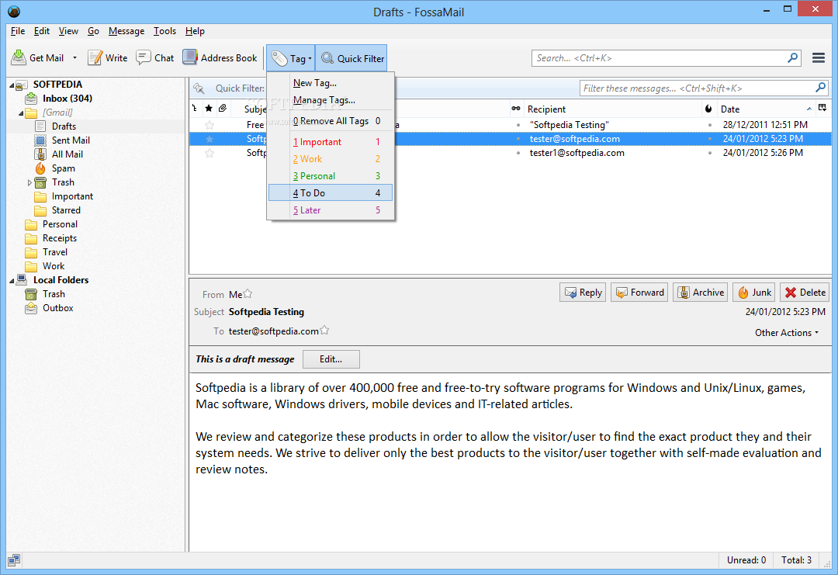838x575 pixels.
Task: Open the All Mail folder
Action: coord(68,154)
